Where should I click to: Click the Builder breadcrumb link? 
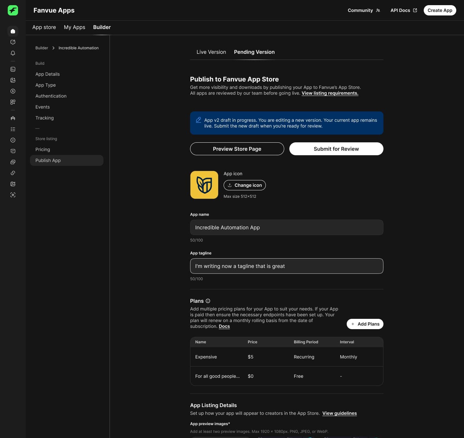[42, 48]
